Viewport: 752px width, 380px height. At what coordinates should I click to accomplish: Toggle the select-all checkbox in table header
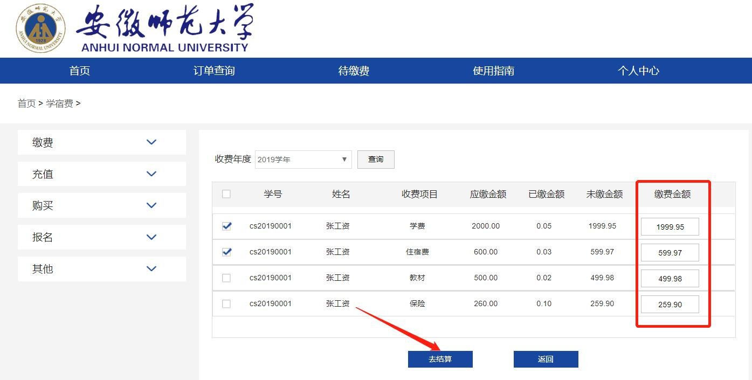coord(226,194)
